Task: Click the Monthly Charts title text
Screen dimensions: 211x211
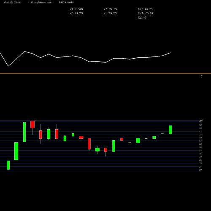Action: pyautogui.click(x=12, y=3)
